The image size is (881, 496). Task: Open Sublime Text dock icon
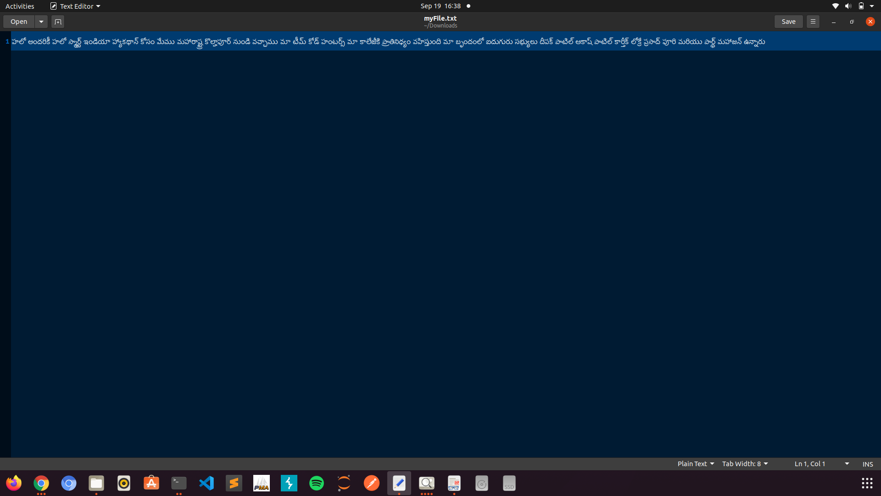pyautogui.click(x=234, y=483)
